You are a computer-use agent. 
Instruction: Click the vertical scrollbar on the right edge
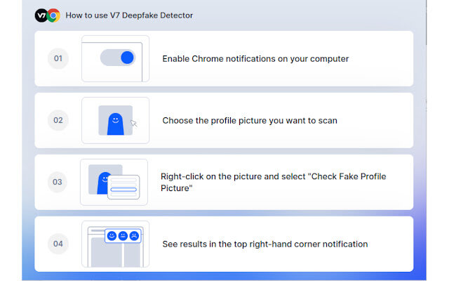pyautogui.click(x=427, y=22)
